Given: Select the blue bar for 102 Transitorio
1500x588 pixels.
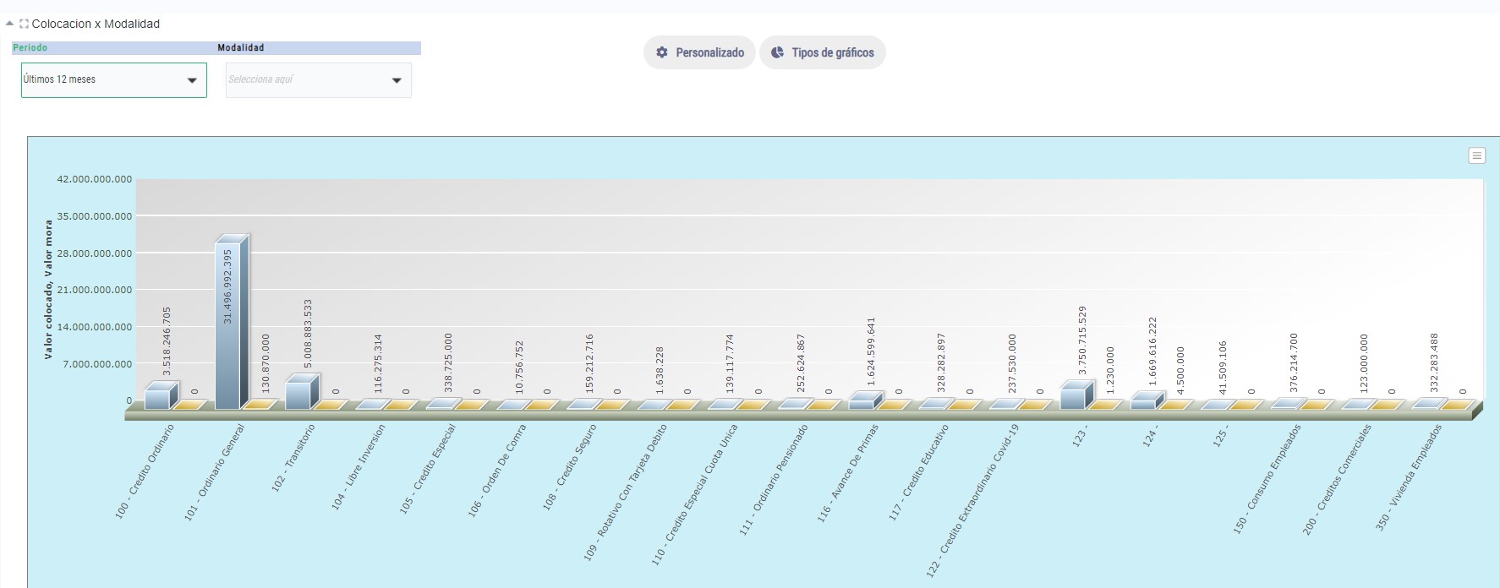Looking at the screenshot, I should coord(298,394).
